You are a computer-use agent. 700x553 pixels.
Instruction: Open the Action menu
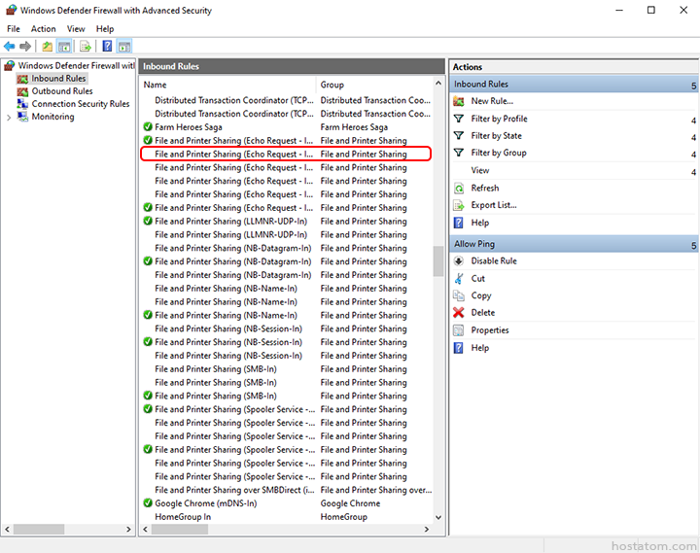click(43, 29)
